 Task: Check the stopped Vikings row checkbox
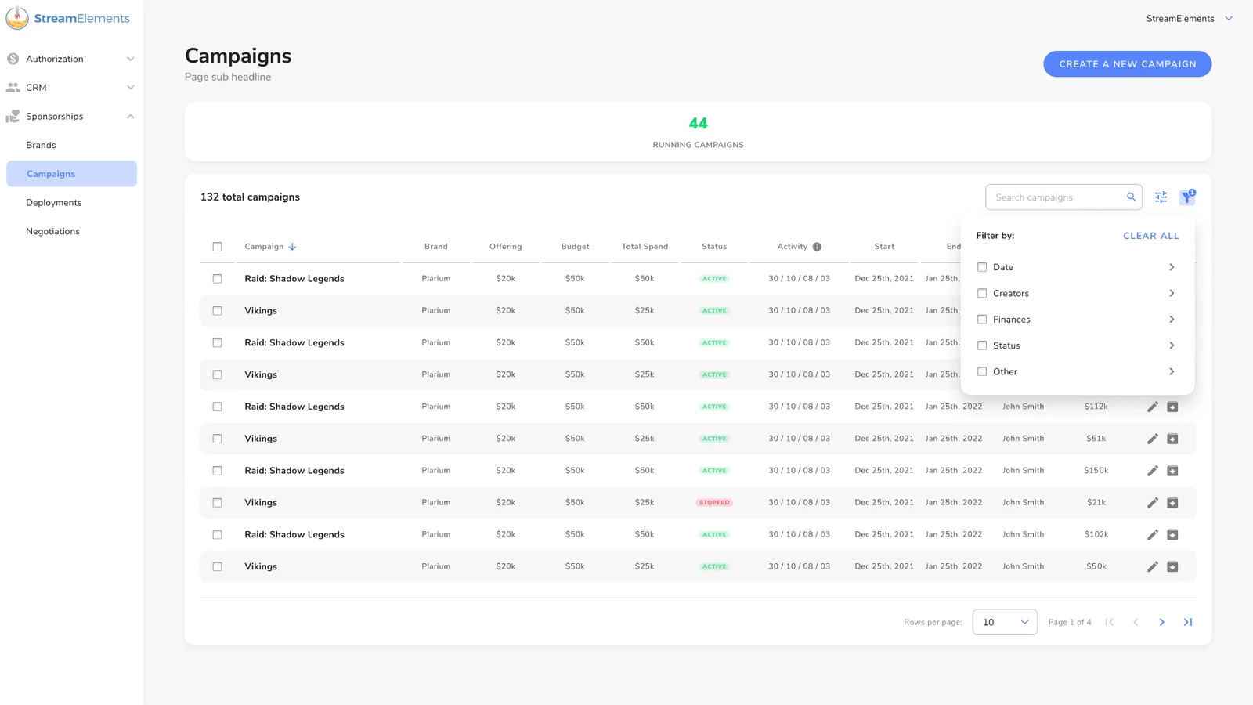pos(218,503)
